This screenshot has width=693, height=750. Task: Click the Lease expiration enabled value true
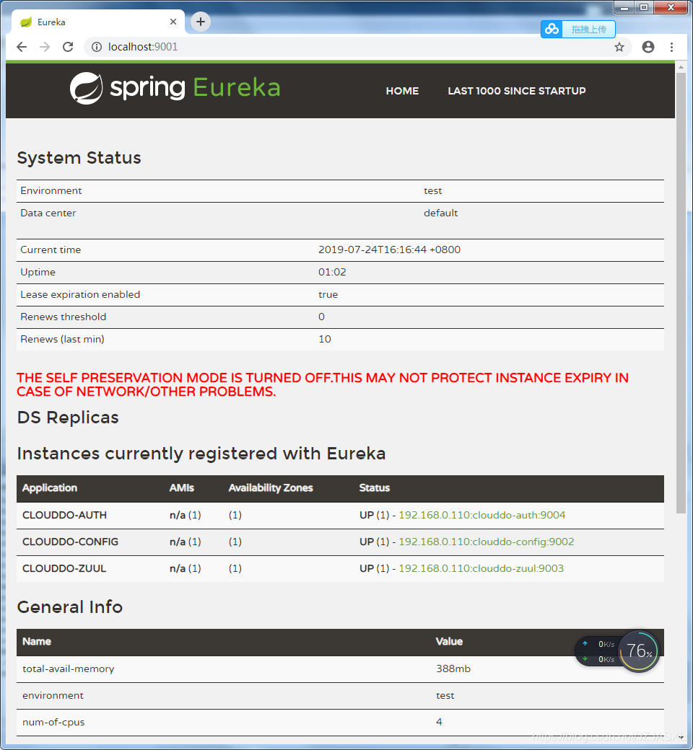tap(328, 295)
